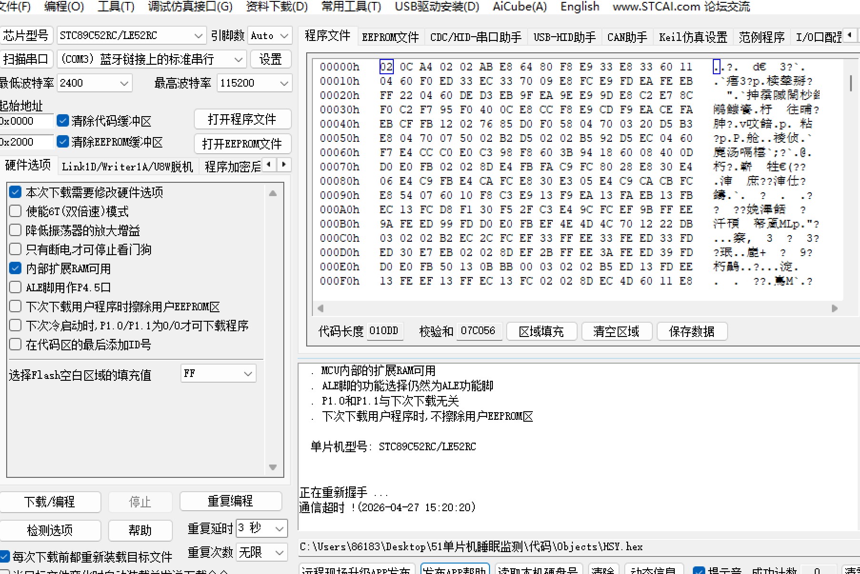The height and width of the screenshot is (574, 860).
Task: Open 引脚数 Auto dropdown
Action: point(269,35)
